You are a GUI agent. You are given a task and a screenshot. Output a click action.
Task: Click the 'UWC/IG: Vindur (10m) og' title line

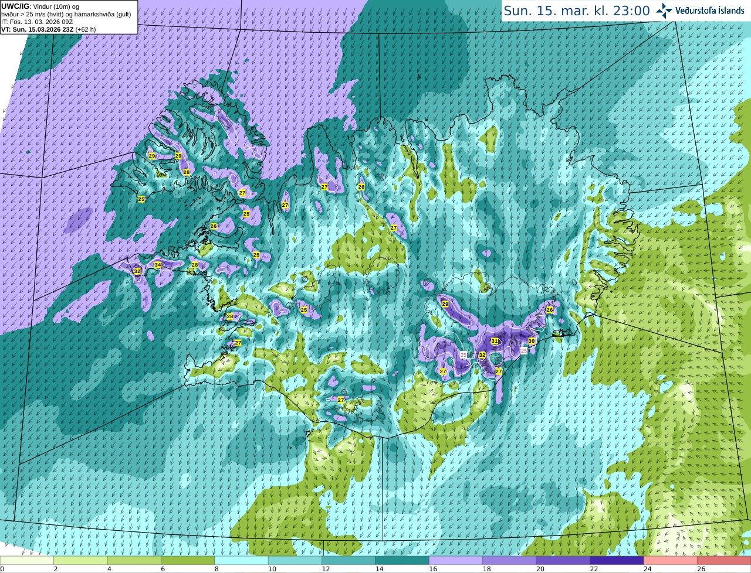pos(40,6)
